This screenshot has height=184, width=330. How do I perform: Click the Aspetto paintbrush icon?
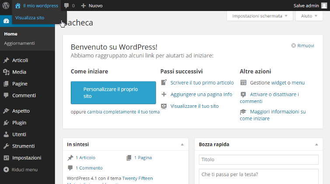[6, 111]
